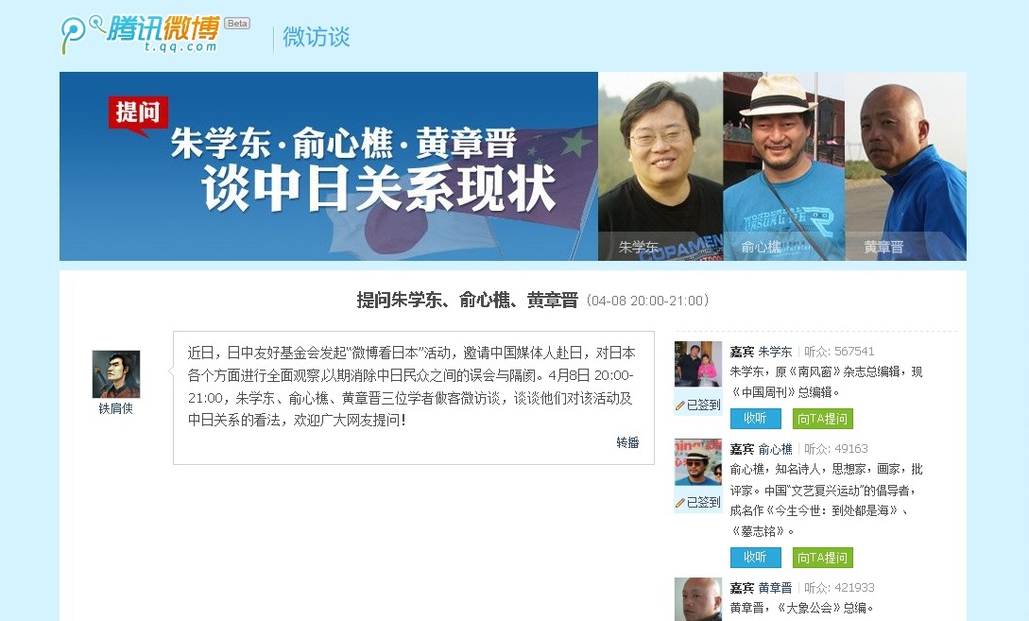
Task: Open the 铁肩侠 username link
Action: tap(116, 408)
